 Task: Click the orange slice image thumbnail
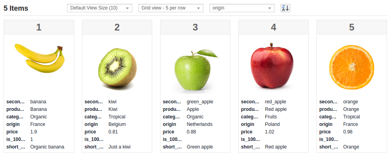pos(352,67)
